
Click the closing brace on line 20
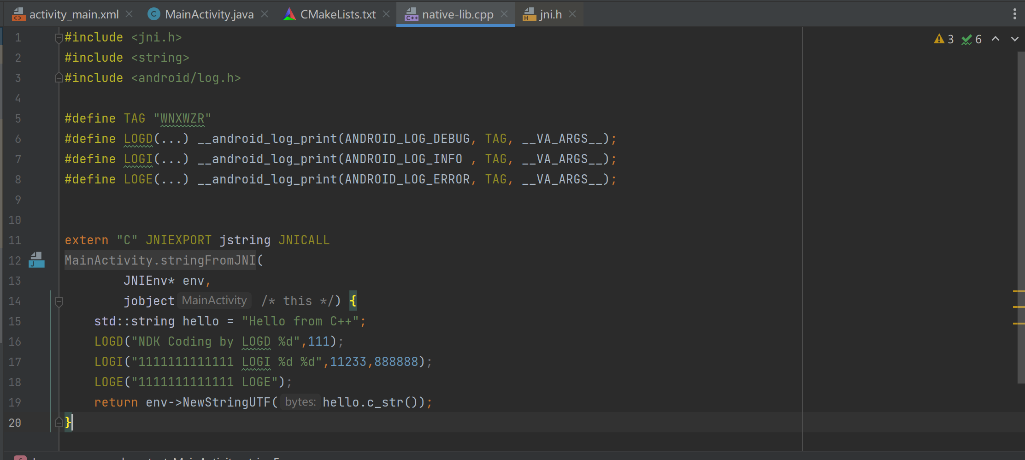tap(68, 422)
